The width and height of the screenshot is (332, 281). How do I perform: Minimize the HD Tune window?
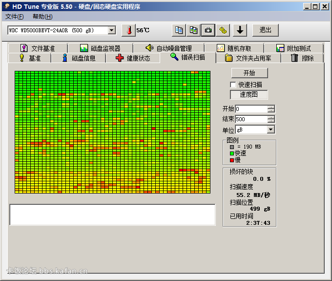point(307,6)
